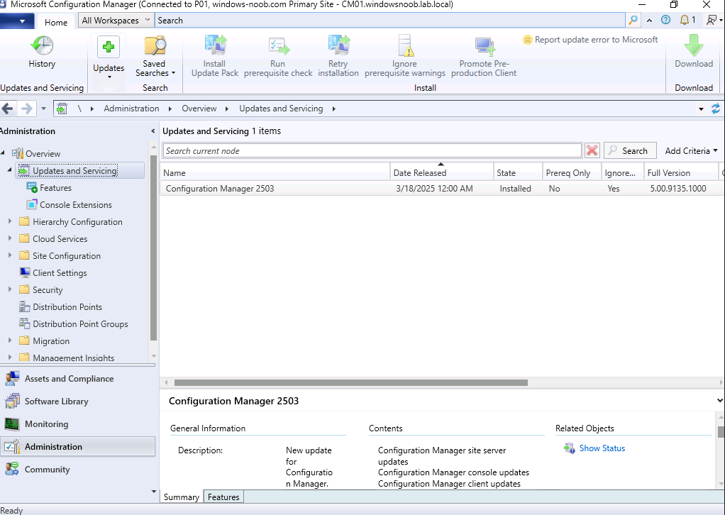Open the Updates ribbon menu
This screenshot has width=725, height=515.
click(x=109, y=57)
